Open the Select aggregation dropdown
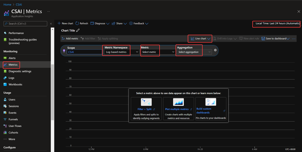This screenshot has width=302, height=152. coord(194,52)
